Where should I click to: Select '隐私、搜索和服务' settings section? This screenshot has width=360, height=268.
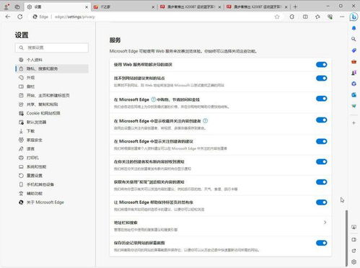point(52,68)
